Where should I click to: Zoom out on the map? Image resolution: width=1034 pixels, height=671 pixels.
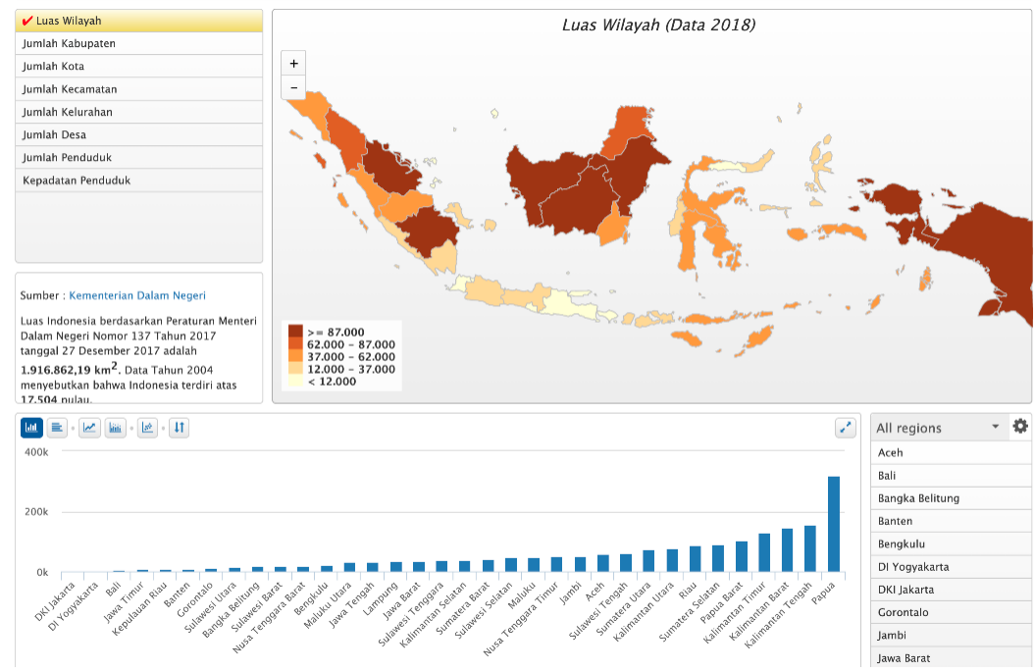[293, 87]
